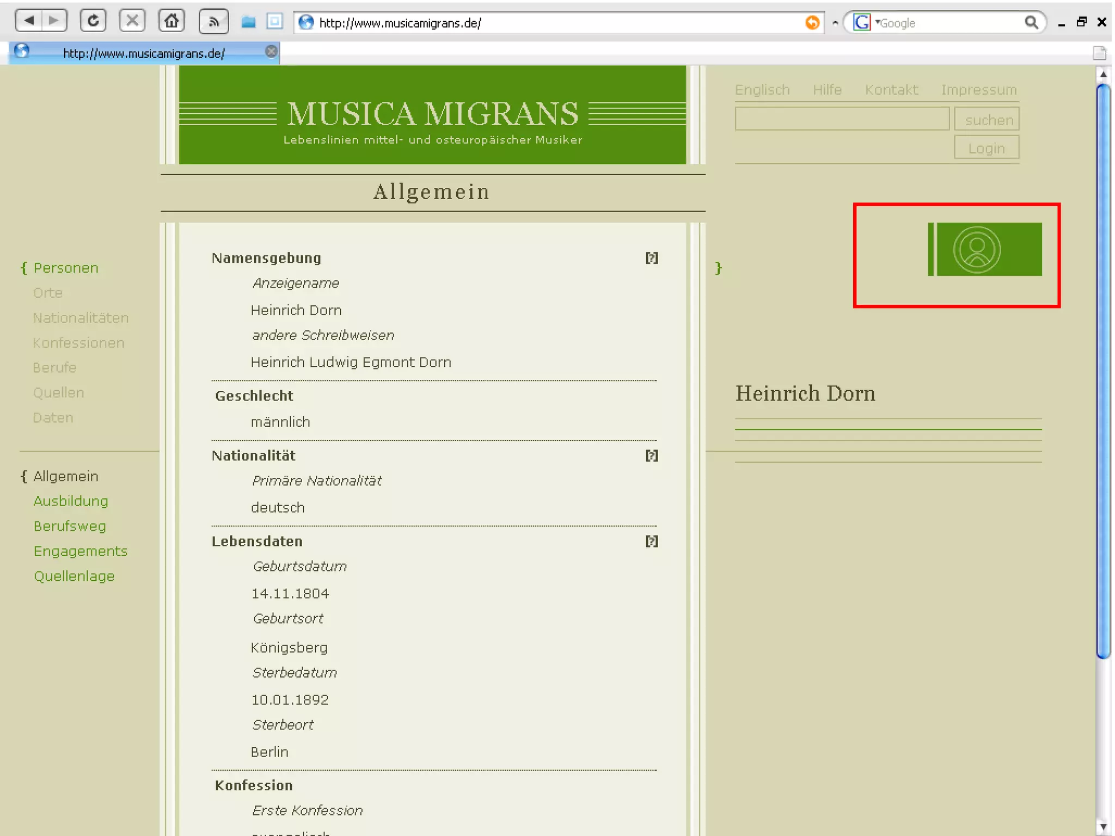Click the reload page button
The height and width of the screenshot is (836, 1115).
(93, 21)
